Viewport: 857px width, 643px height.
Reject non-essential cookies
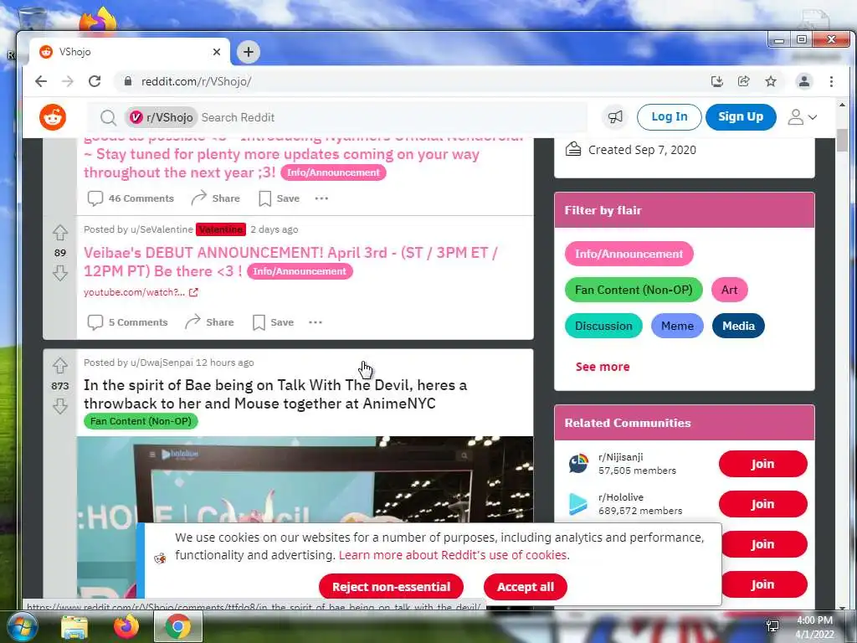tap(391, 587)
